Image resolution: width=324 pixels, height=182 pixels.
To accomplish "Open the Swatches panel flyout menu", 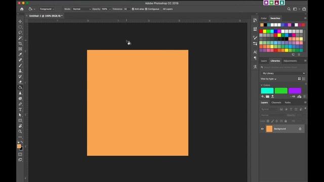I will tap(305, 18).
